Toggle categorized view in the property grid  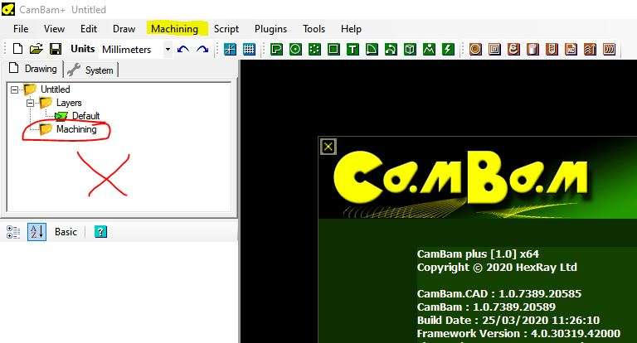[x=13, y=232]
